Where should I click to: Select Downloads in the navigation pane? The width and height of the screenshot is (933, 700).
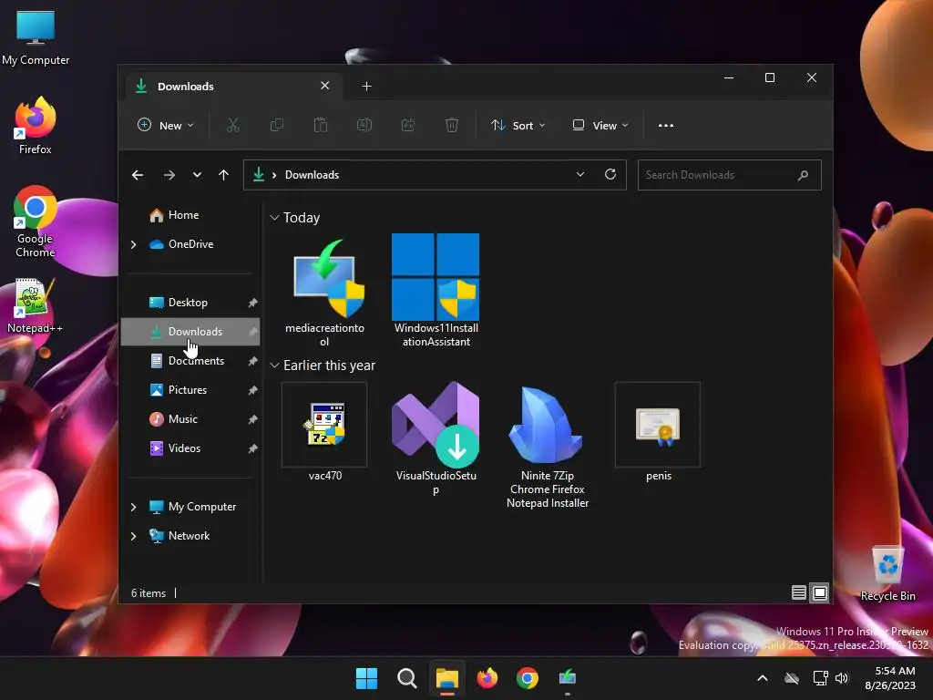190,332
